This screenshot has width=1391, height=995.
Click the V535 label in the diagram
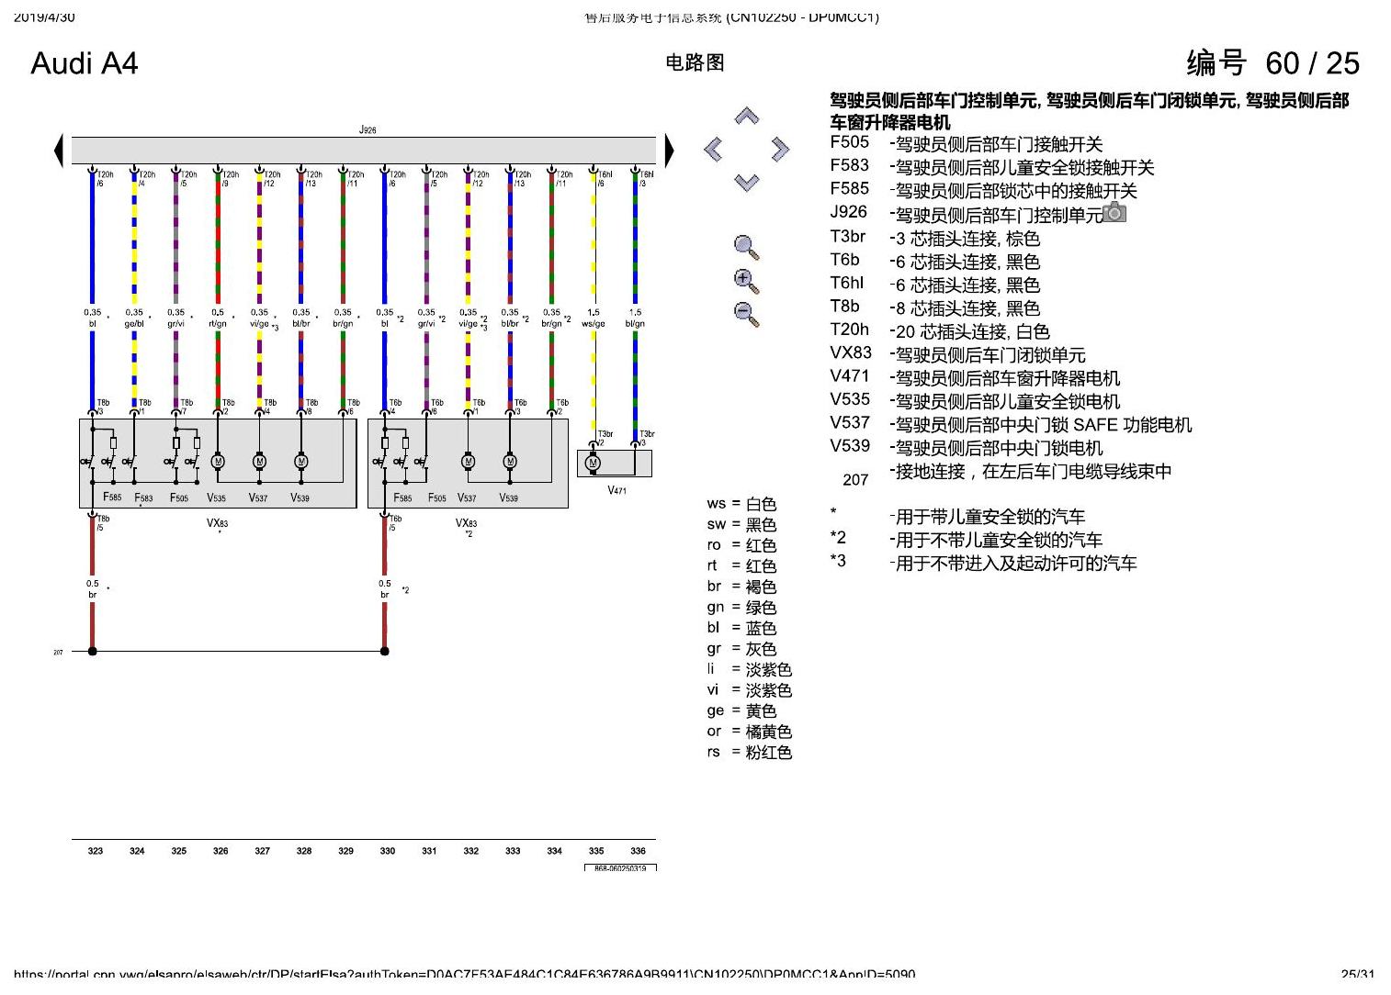(x=216, y=497)
